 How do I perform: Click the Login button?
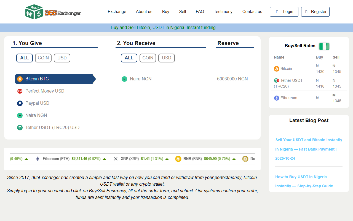coord(284,12)
